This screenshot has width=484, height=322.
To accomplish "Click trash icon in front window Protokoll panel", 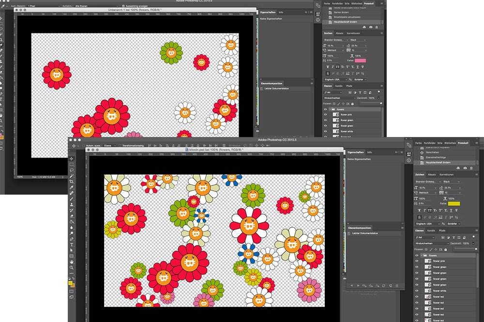I will [471, 168].
